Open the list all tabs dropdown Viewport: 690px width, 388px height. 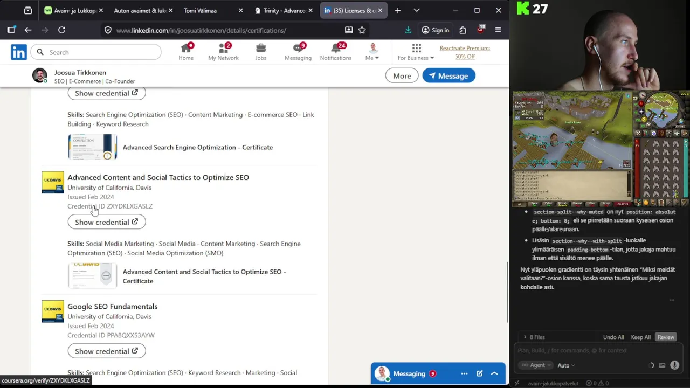pyautogui.click(x=417, y=10)
